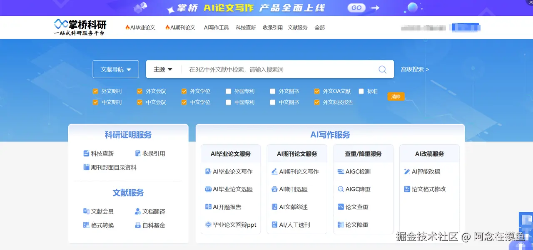This screenshot has width=533, height=250.
Task: Click the AI开题报告 icon
Action: (208, 207)
